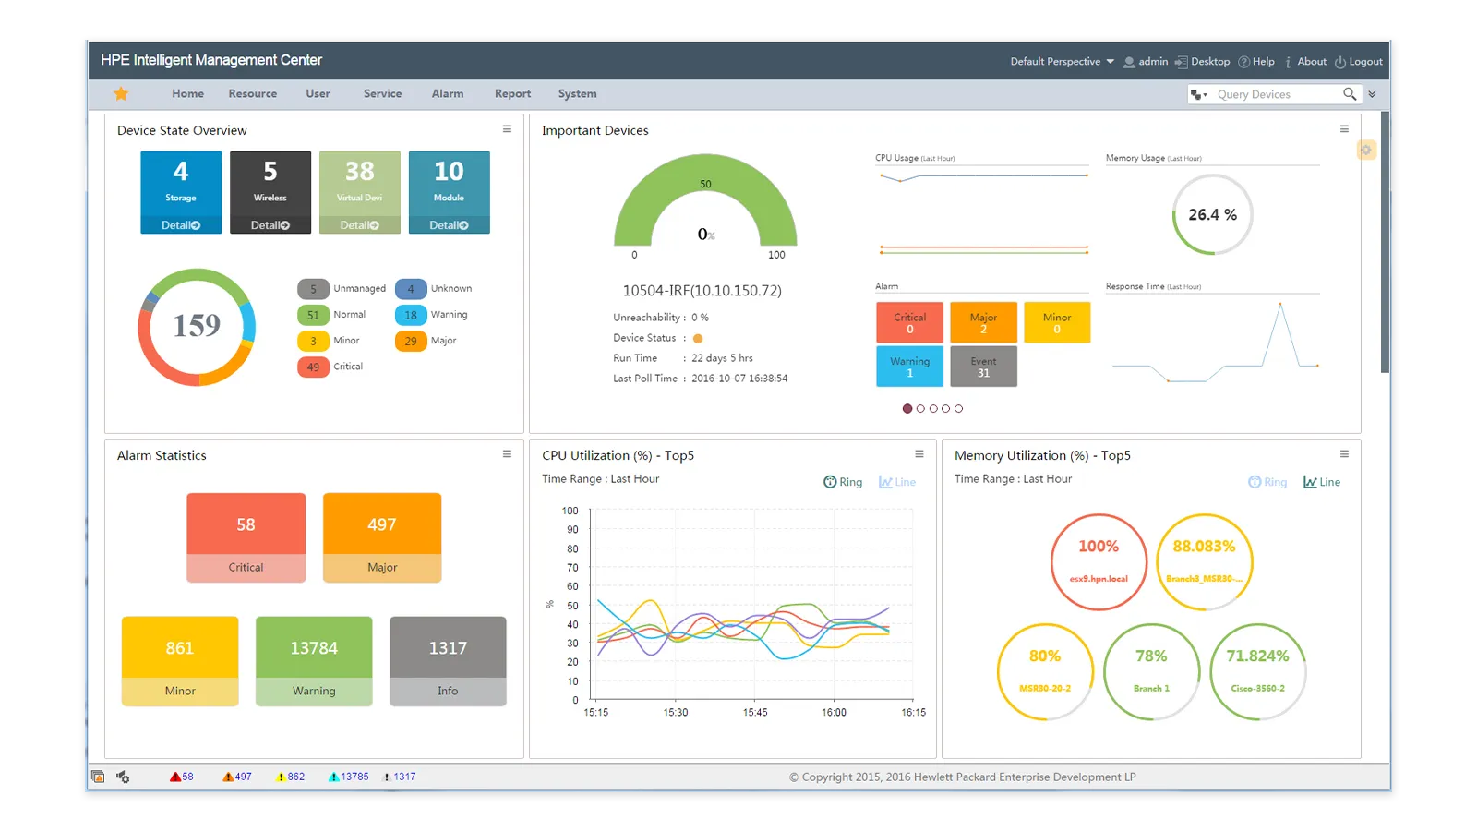Open Device State Overview panel menu
The height and width of the screenshot is (831, 1477).
click(507, 129)
